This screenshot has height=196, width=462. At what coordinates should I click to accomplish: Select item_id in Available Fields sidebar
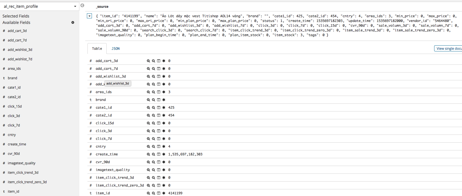pos(13,192)
